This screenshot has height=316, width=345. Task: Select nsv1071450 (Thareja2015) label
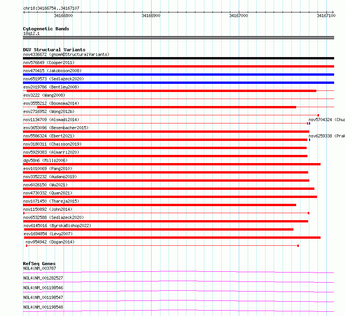click(x=51, y=201)
